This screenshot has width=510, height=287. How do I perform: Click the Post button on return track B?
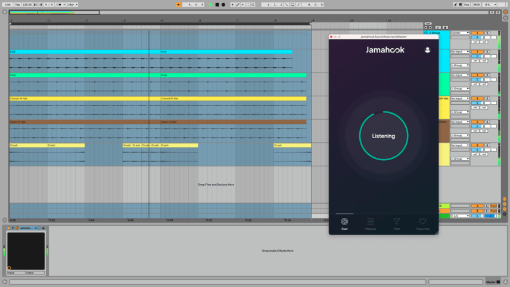(493, 211)
